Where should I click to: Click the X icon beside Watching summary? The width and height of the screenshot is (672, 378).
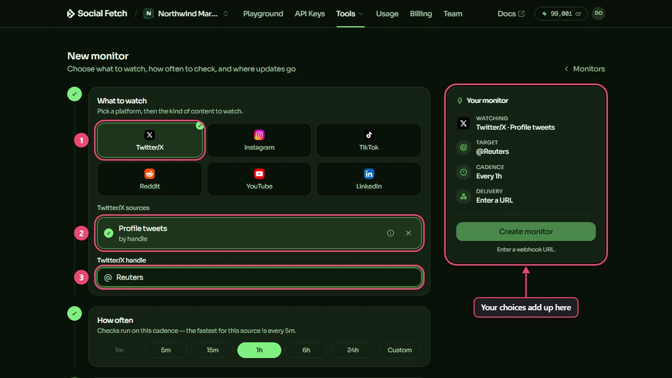click(x=464, y=123)
